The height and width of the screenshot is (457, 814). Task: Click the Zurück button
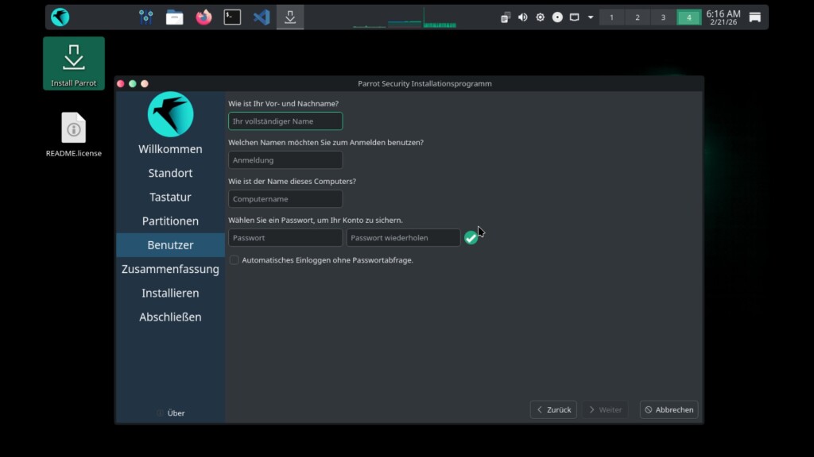coord(553,409)
